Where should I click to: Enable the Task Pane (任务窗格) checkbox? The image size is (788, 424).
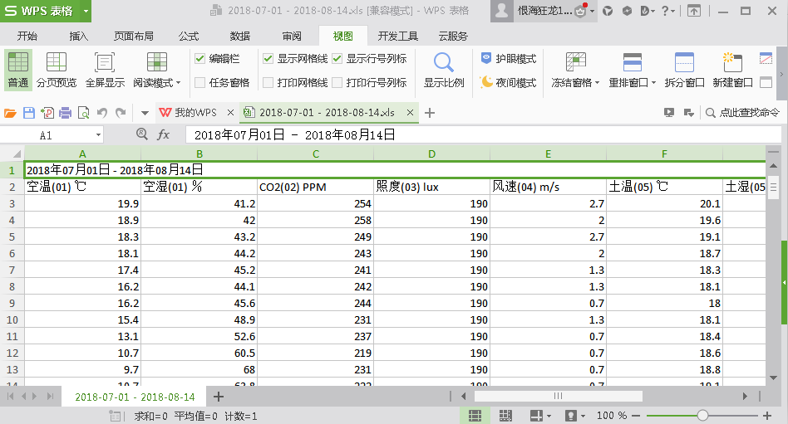tap(200, 82)
